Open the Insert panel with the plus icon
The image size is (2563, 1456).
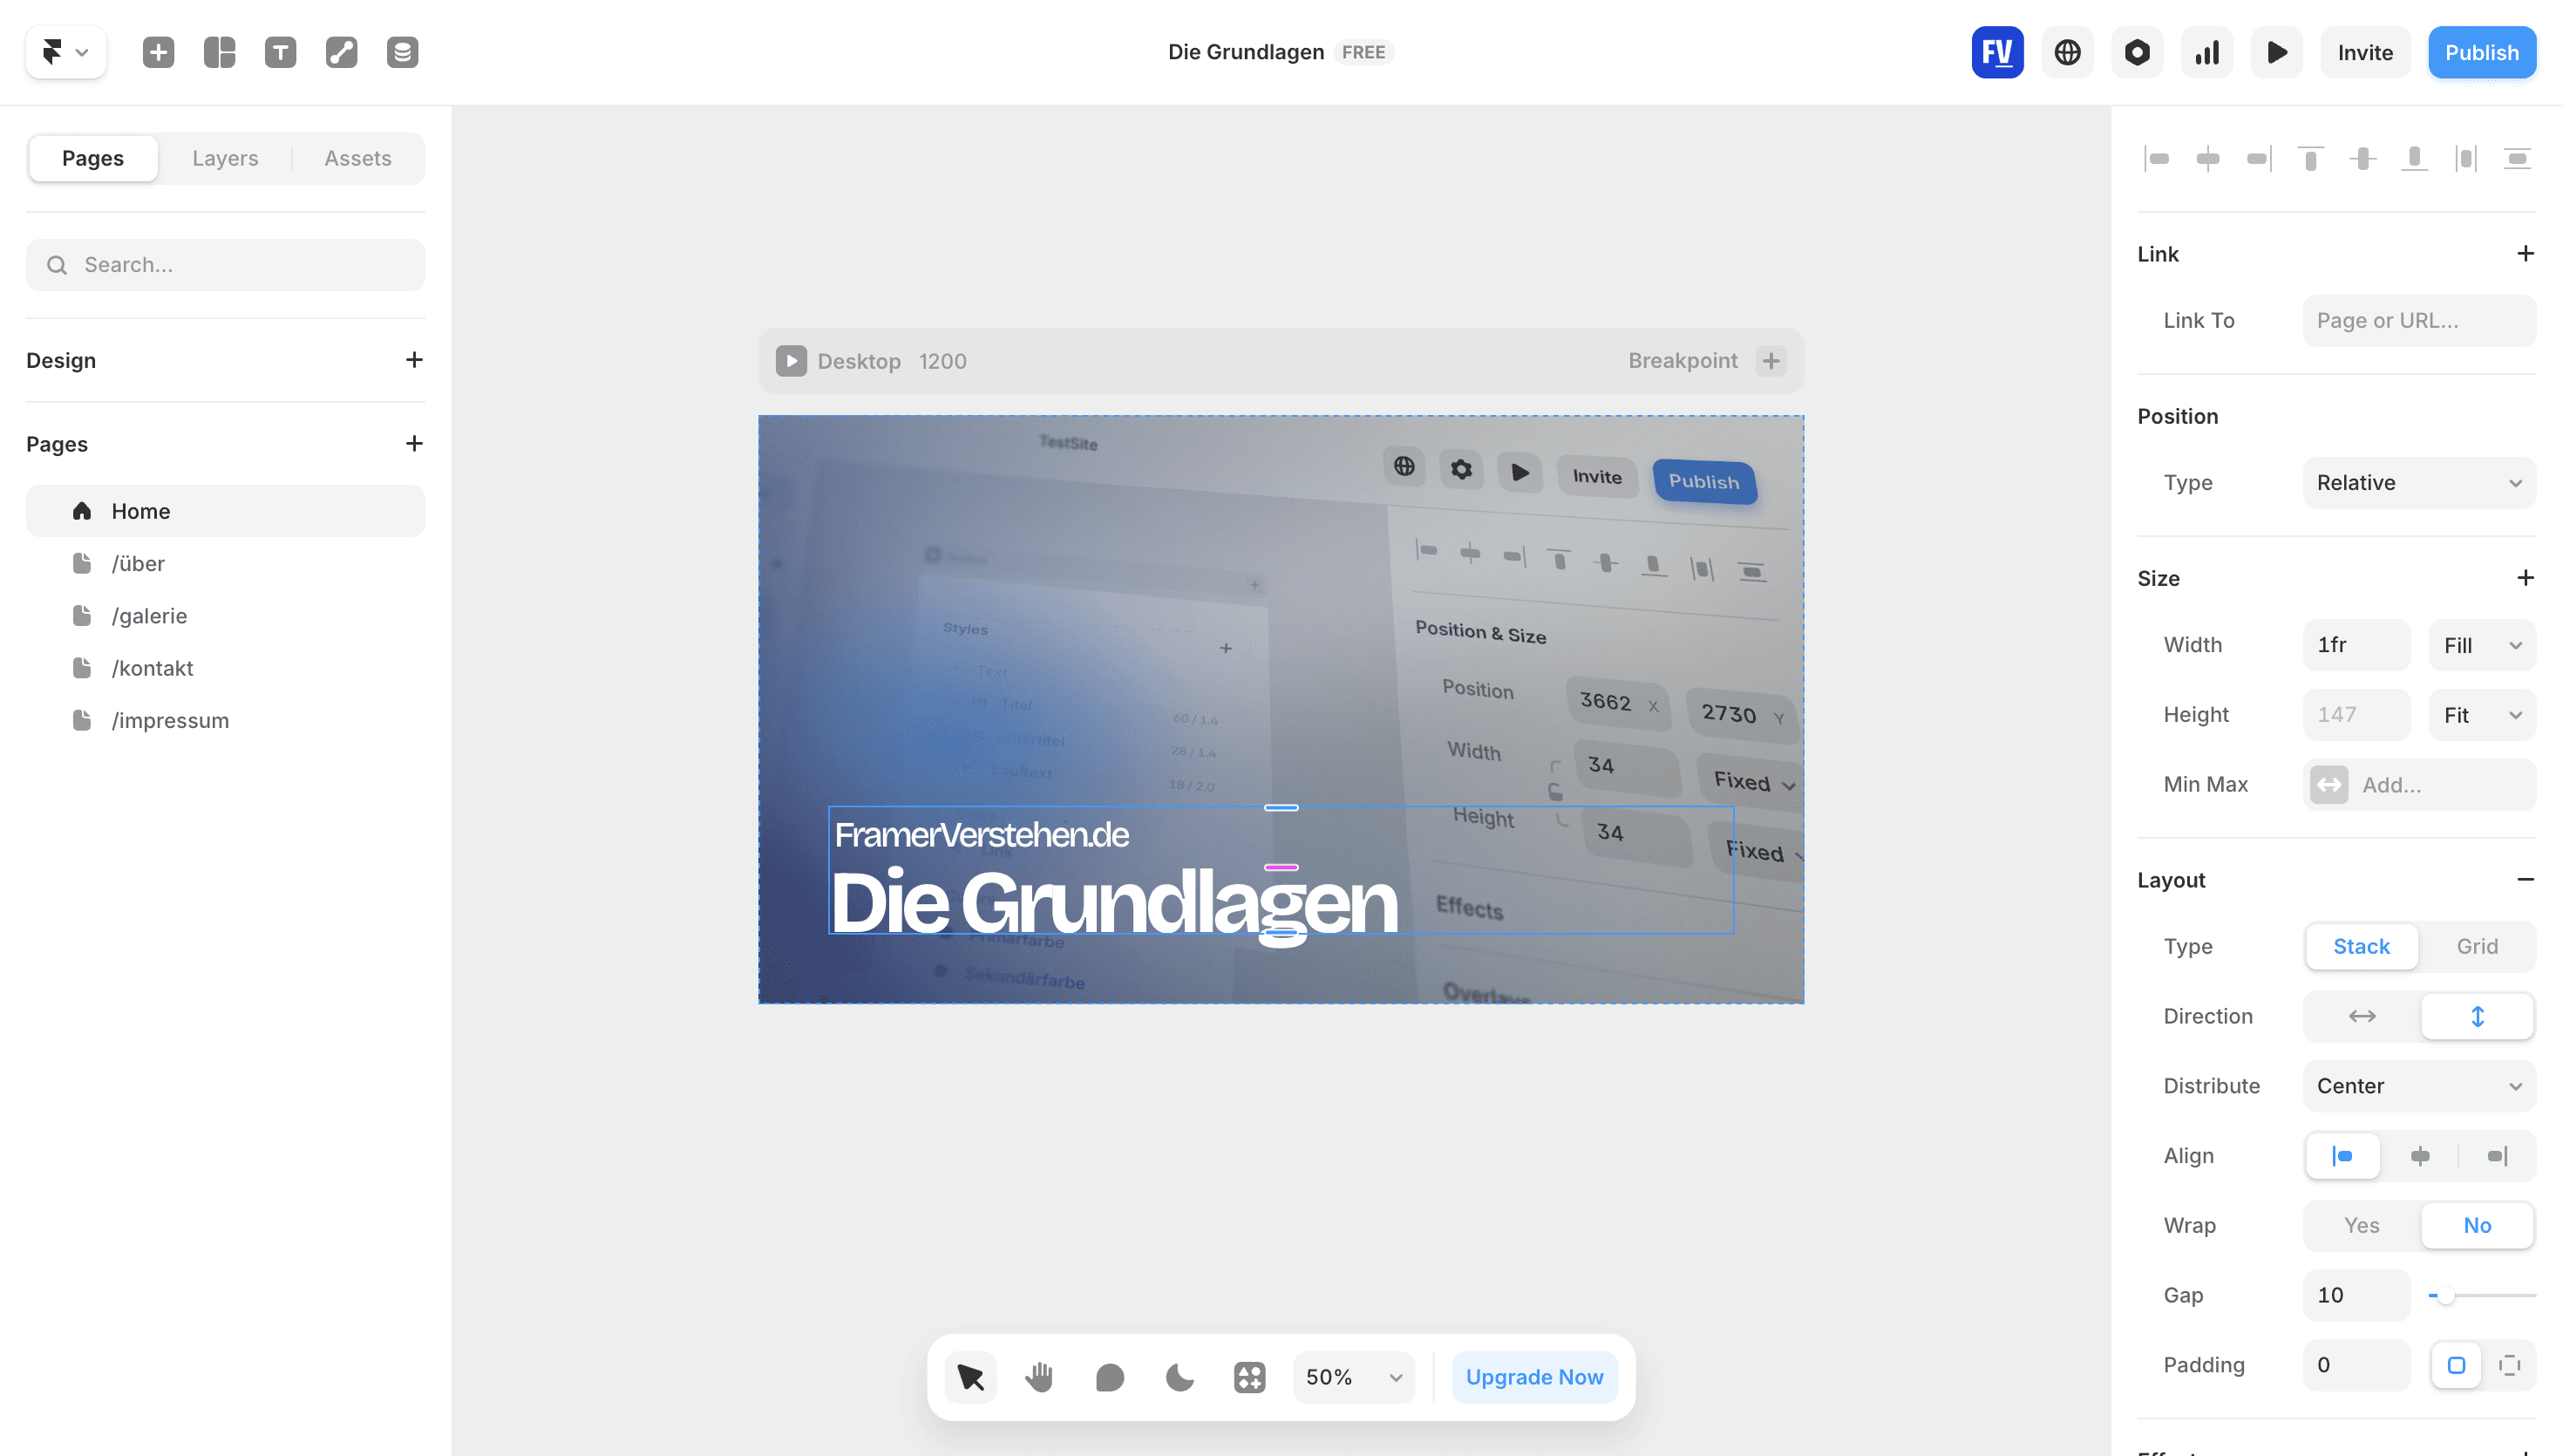click(x=156, y=52)
